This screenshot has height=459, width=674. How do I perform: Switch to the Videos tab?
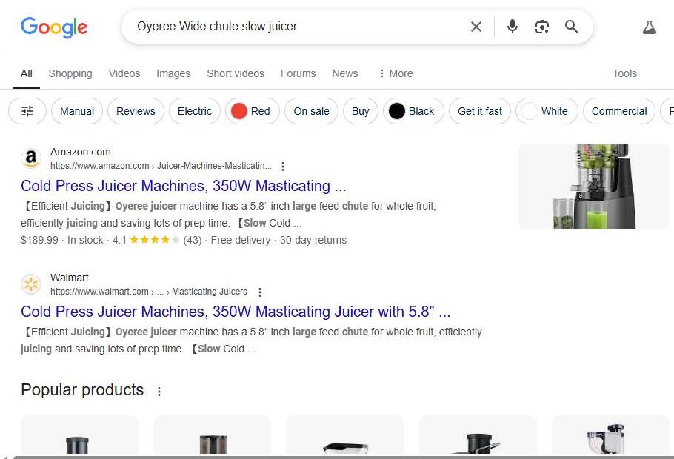tap(124, 73)
